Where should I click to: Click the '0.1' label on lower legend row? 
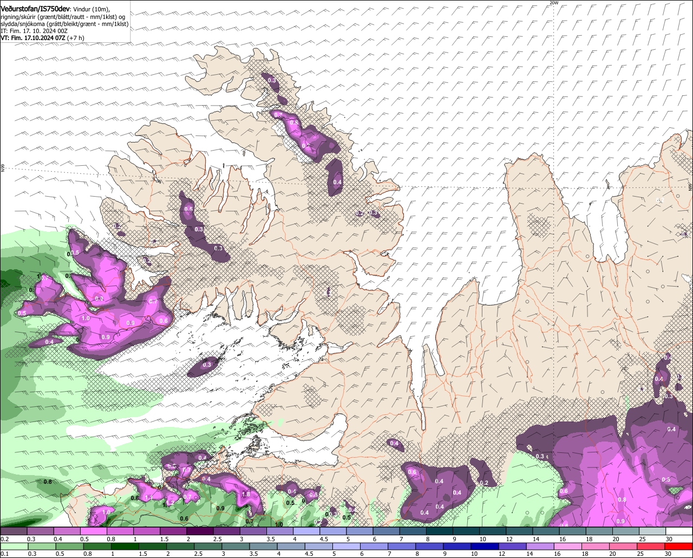click(5, 554)
